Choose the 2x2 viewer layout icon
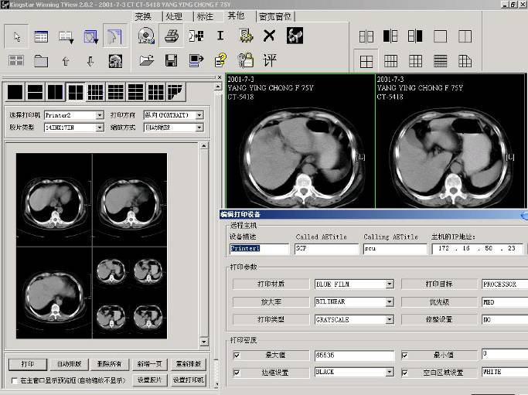The width and height of the screenshot is (528, 395). pyautogui.click(x=366, y=62)
